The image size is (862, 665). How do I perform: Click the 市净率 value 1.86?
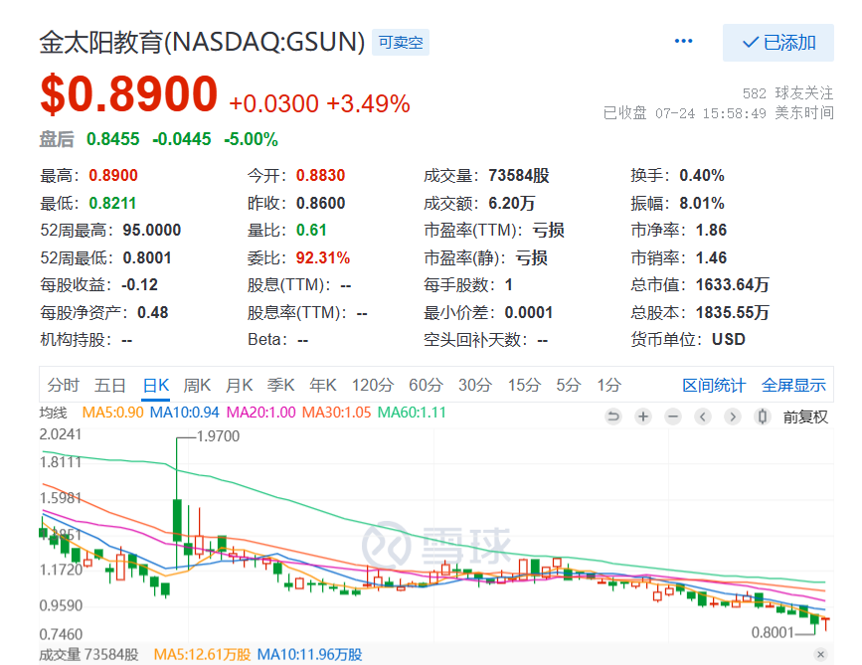(711, 230)
